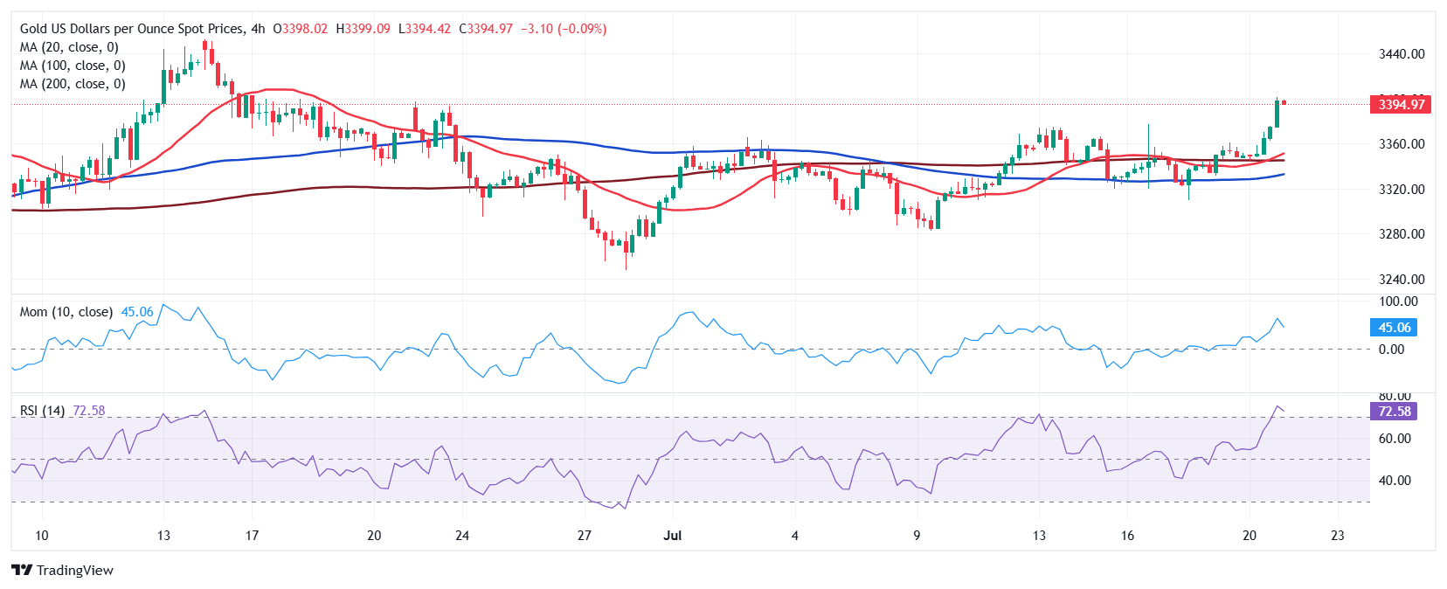Click the negative change value −3.10 (−0.09%)
1447x589 pixels.
click(x=564, y=29)
